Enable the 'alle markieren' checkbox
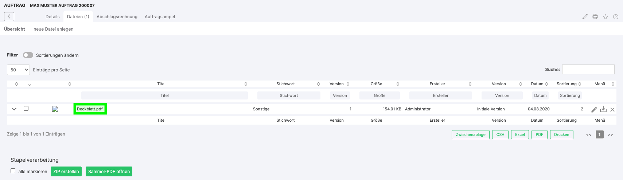Screen dimensions: 623x180 point(13,171)
